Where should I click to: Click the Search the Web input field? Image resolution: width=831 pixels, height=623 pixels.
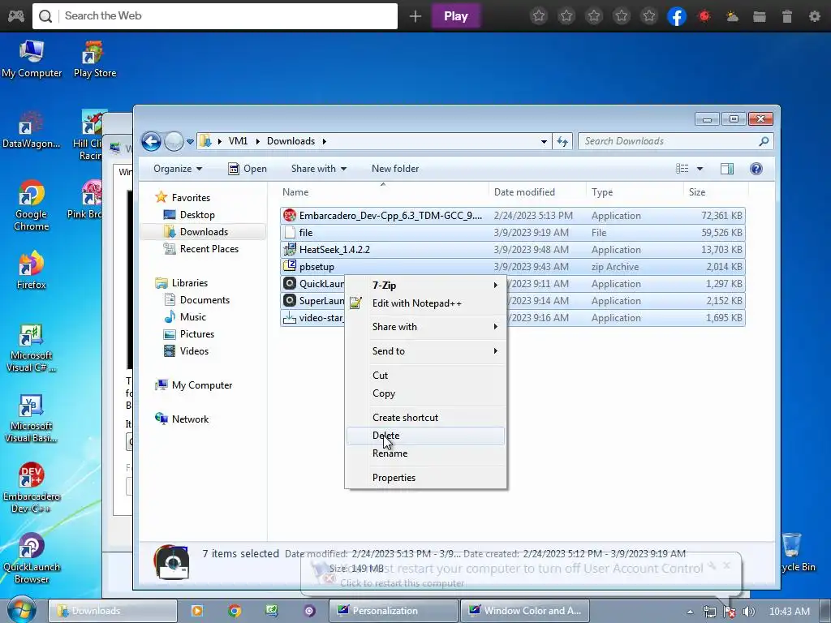pyautogui.click(x=215, y=16)
